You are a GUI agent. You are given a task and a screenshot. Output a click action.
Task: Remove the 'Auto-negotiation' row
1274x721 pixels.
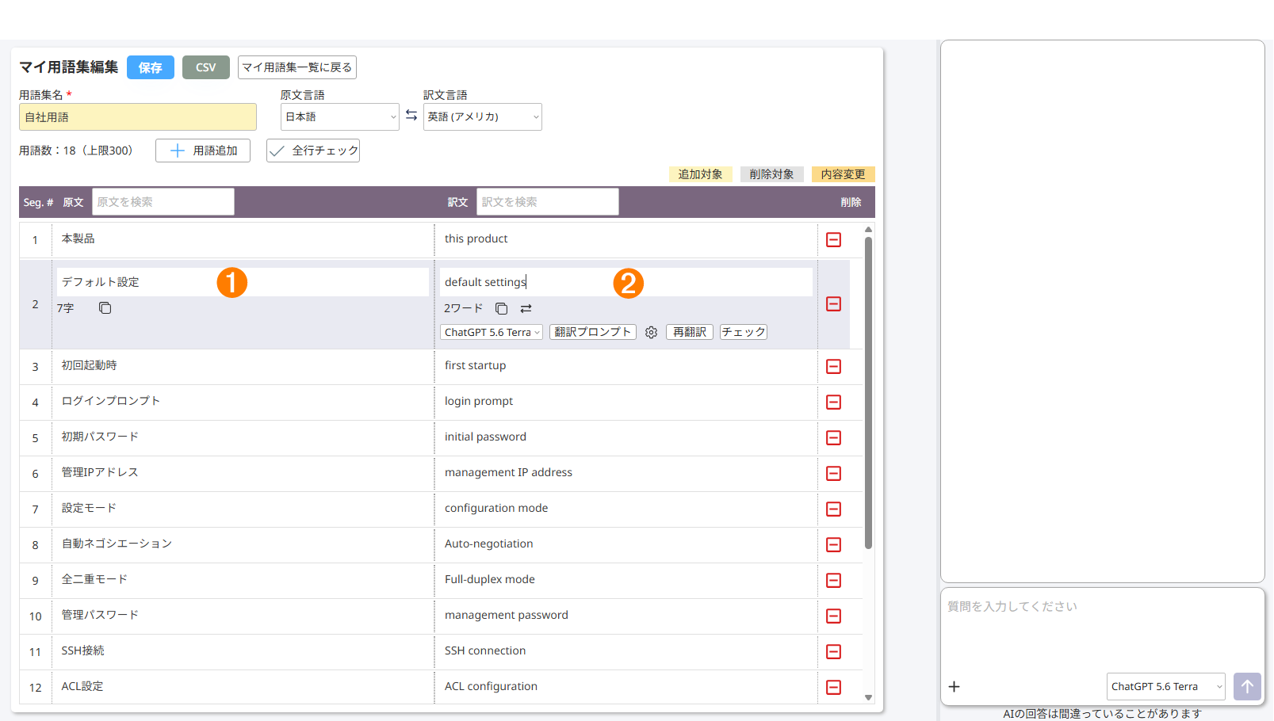point(833,544)
